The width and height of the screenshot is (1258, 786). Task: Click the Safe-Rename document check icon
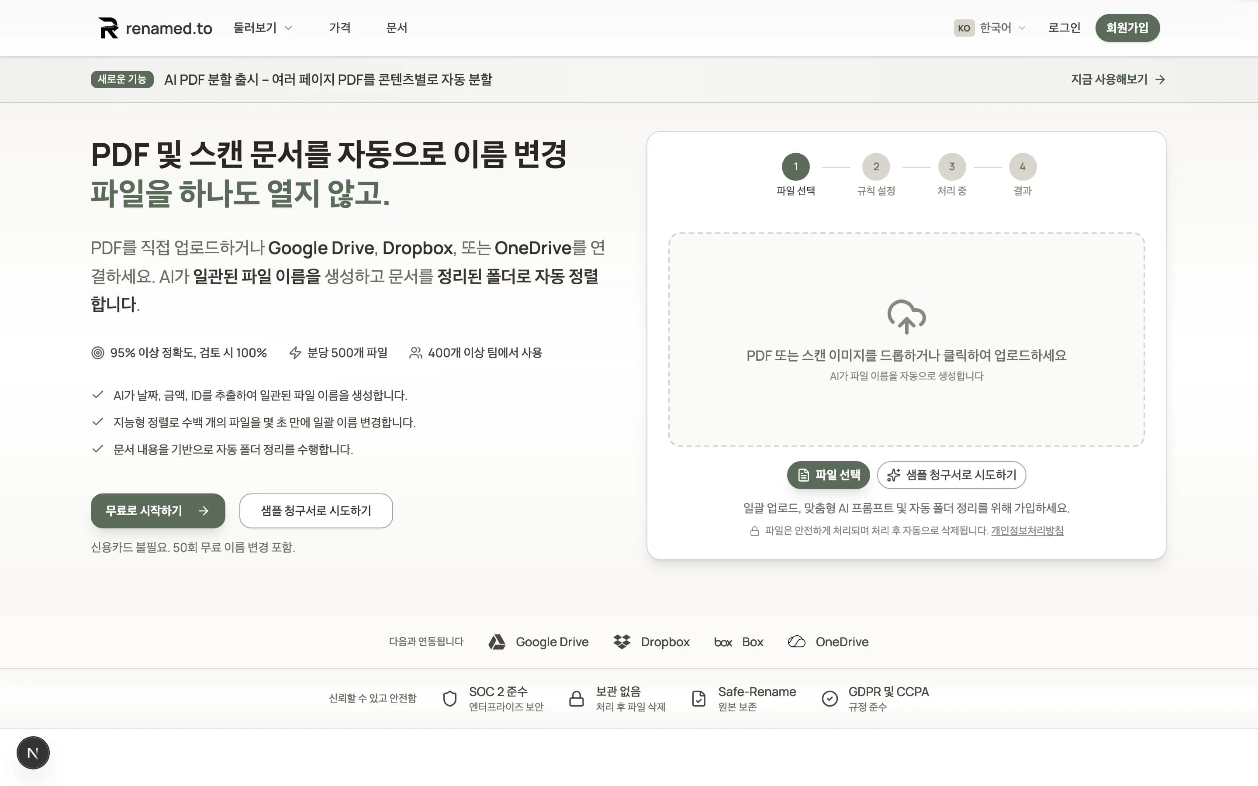pyautogui.click(x=698, y=698)
